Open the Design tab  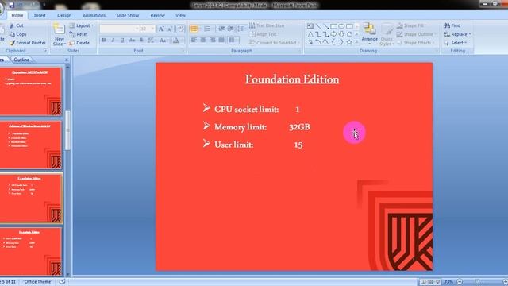tap(64, 15)
